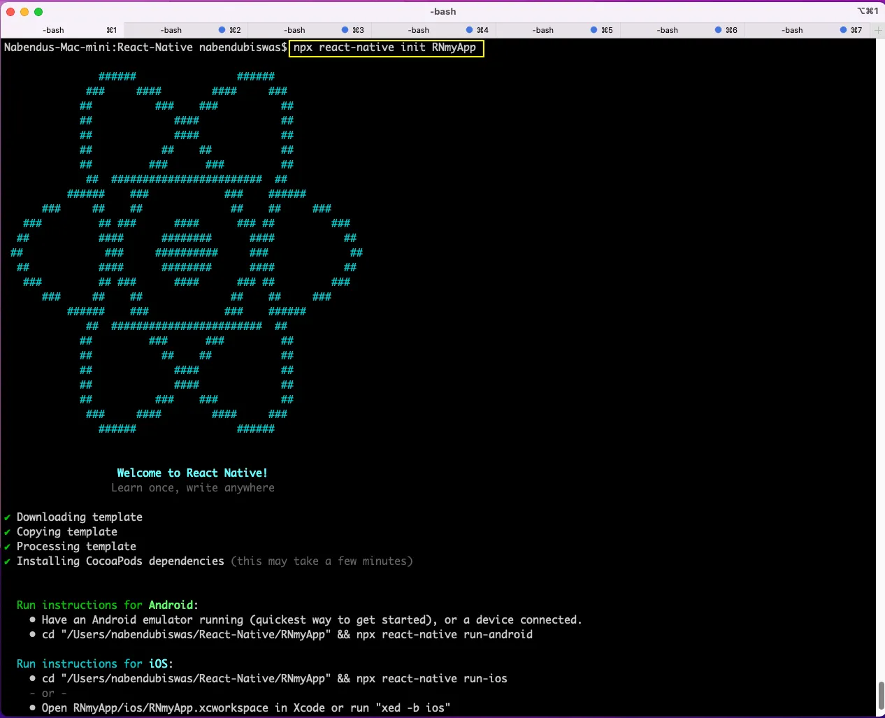Click the blue activity dot on ⌘3 tab

345,30
